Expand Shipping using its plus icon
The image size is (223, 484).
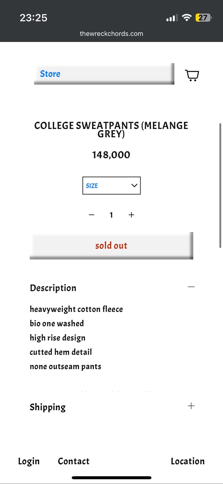[191, 406]
